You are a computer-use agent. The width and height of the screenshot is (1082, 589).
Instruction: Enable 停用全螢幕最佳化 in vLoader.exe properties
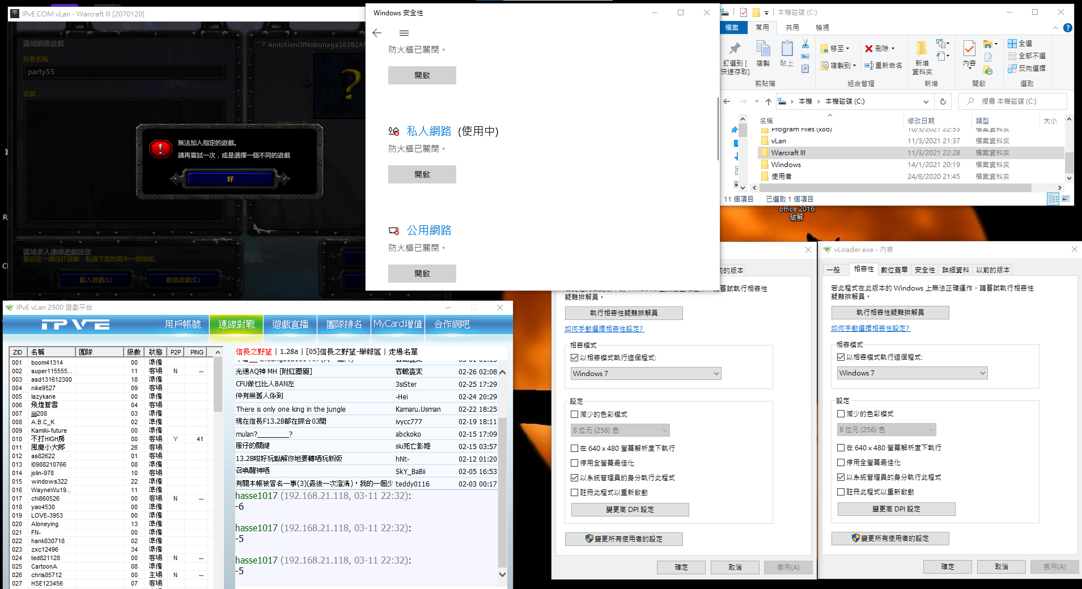click(841, 463)
